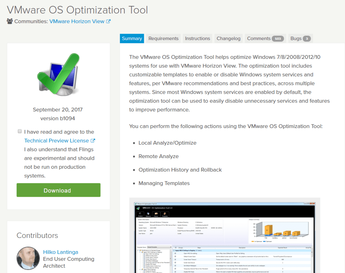
Task: Click the Communities people icon
Action: [x=9, y=21]
